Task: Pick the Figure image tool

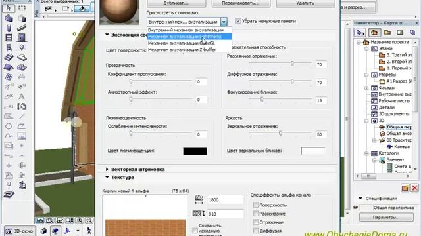Action: (22, 136)
